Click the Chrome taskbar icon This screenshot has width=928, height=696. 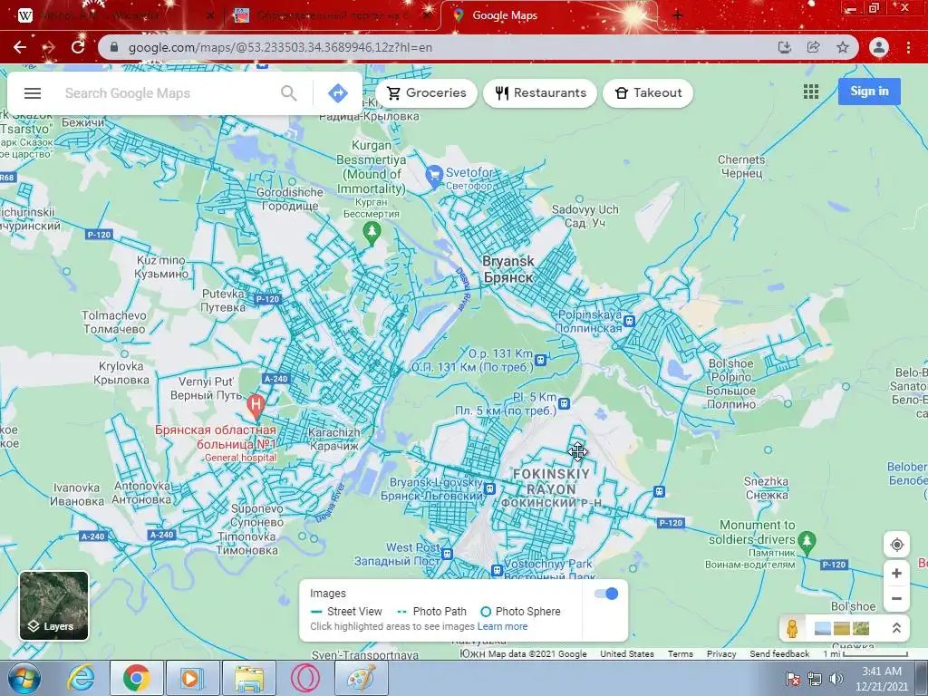136,678
